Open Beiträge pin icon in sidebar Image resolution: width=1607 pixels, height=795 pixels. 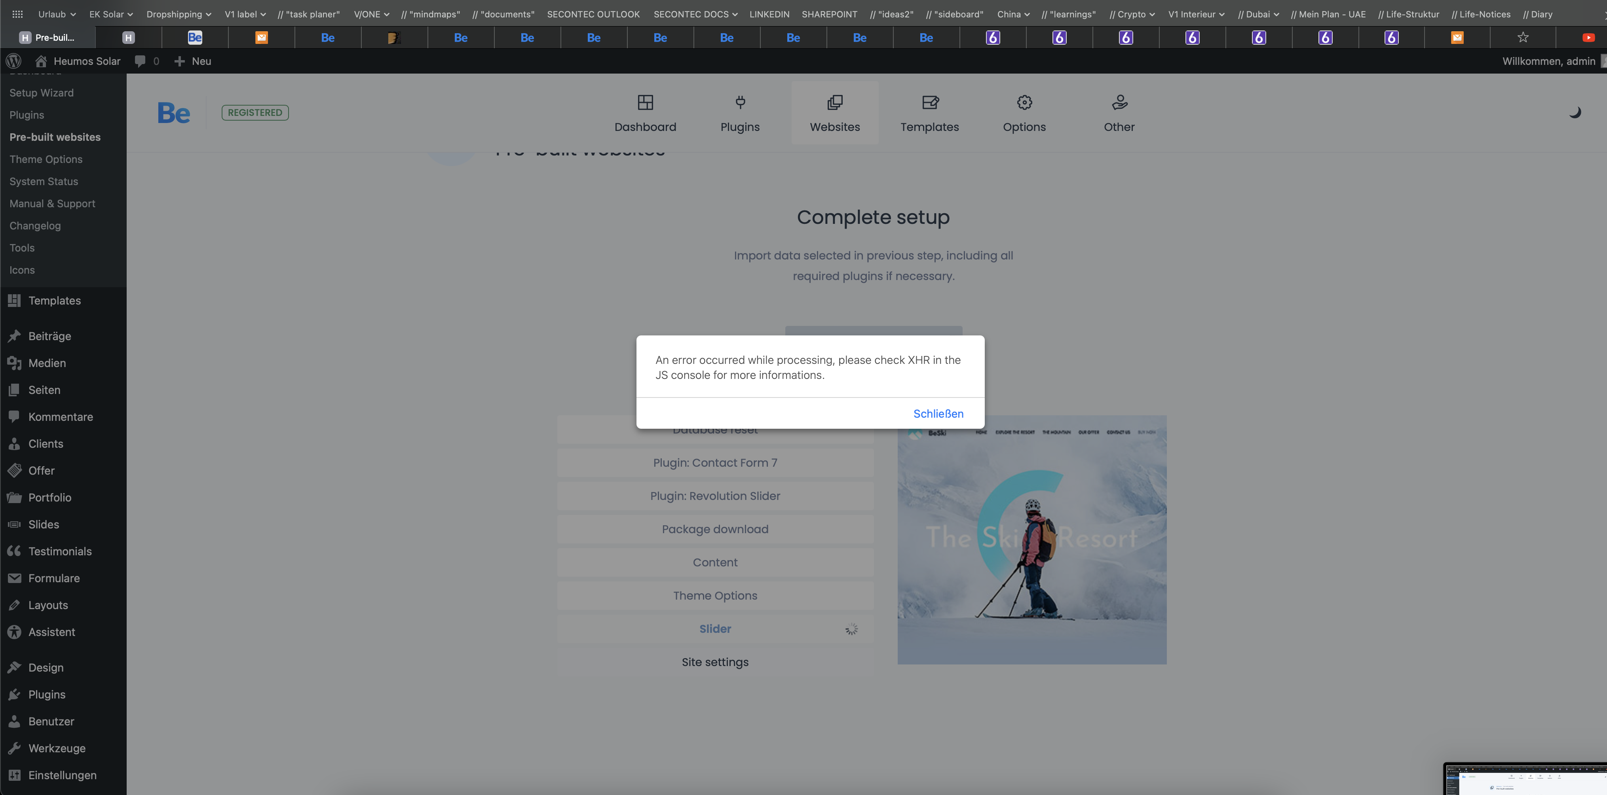click(14, 336)
